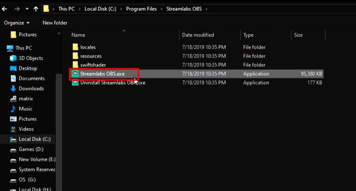The width and height of the screenshot is (356, 191).
Task: Click the Streamlabs OBS.exe application icon
Action: tap(75, 74)
